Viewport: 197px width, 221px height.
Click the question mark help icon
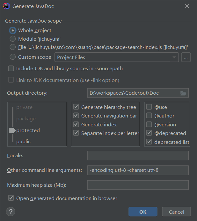[11, 211]
